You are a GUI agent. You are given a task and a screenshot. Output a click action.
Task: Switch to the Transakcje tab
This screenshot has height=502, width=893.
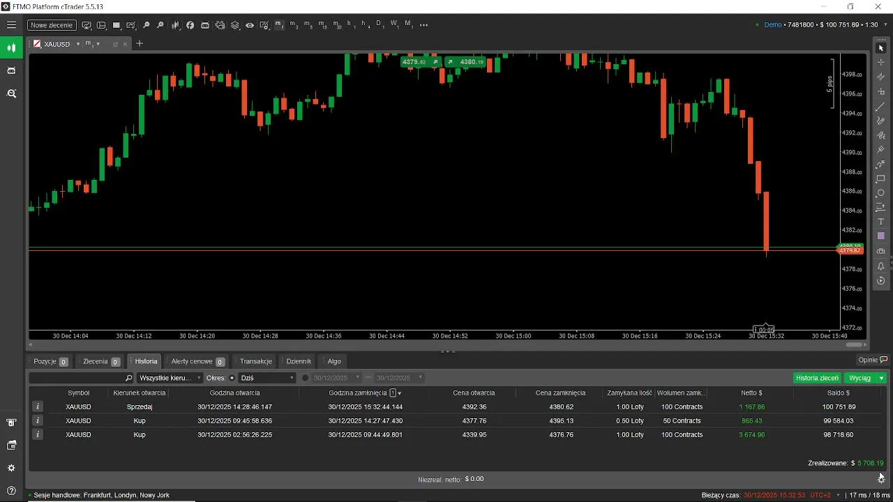255,361
